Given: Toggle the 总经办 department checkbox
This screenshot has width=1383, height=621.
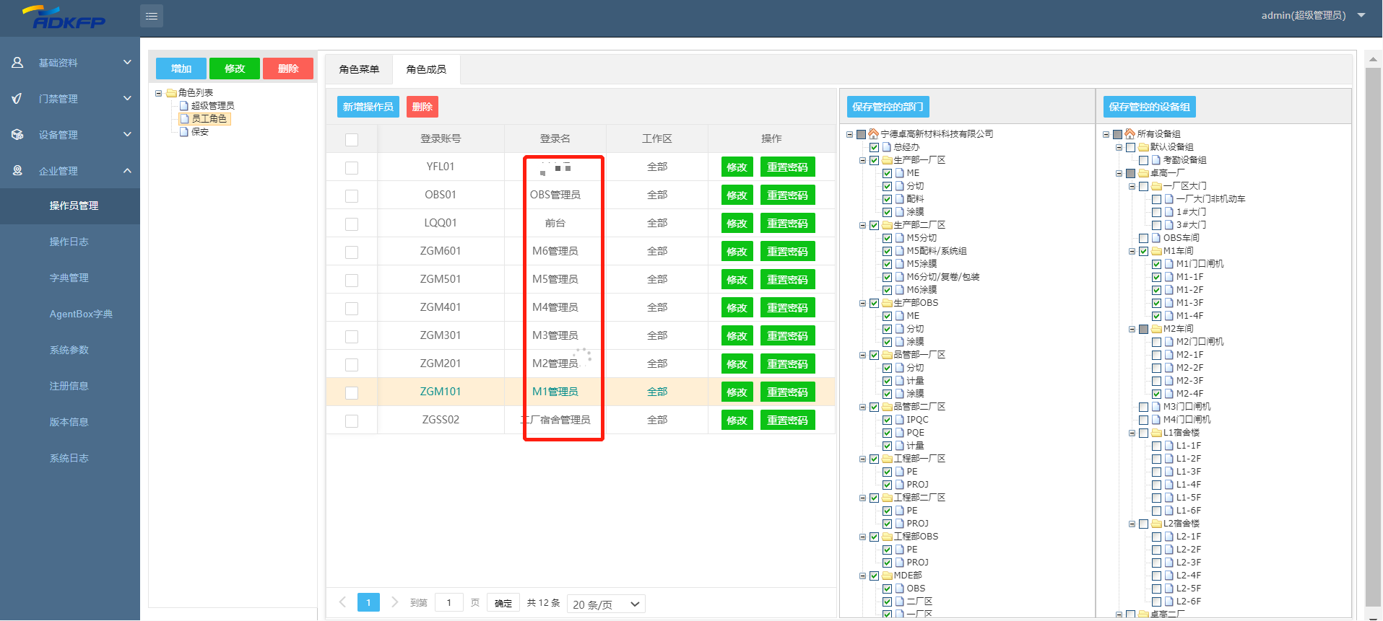Looking at the screenshot, I should coord(874,147).
